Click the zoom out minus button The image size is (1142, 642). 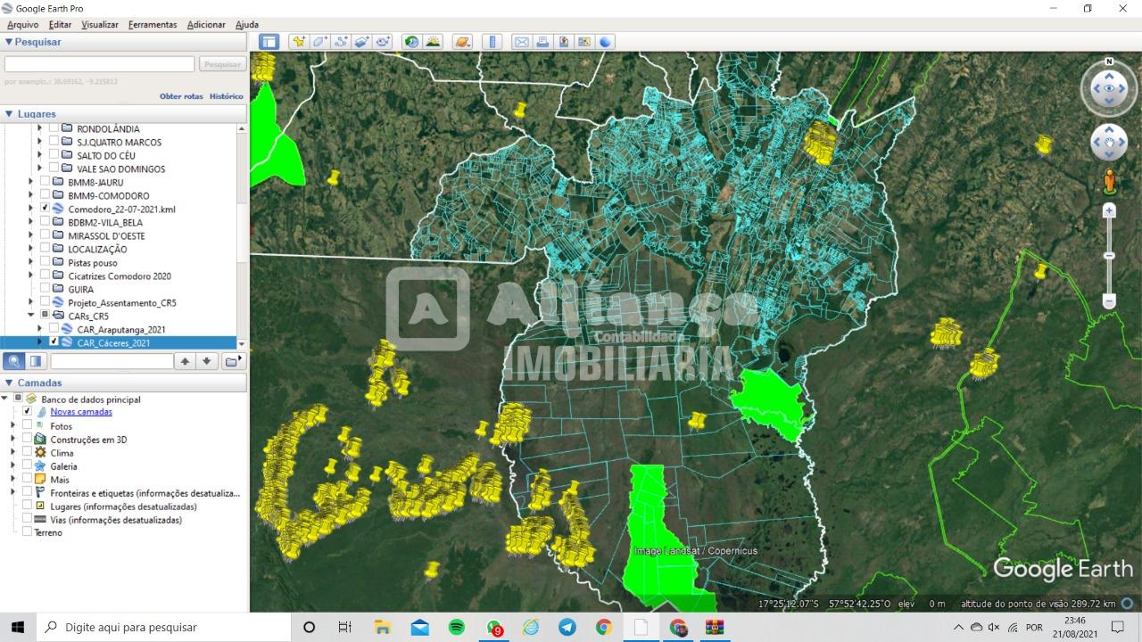tap(1109, 301)
